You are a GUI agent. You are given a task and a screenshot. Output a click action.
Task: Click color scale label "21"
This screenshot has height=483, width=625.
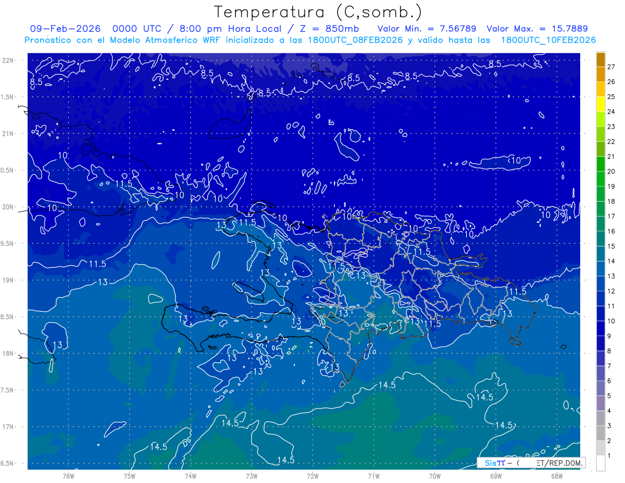611,157
